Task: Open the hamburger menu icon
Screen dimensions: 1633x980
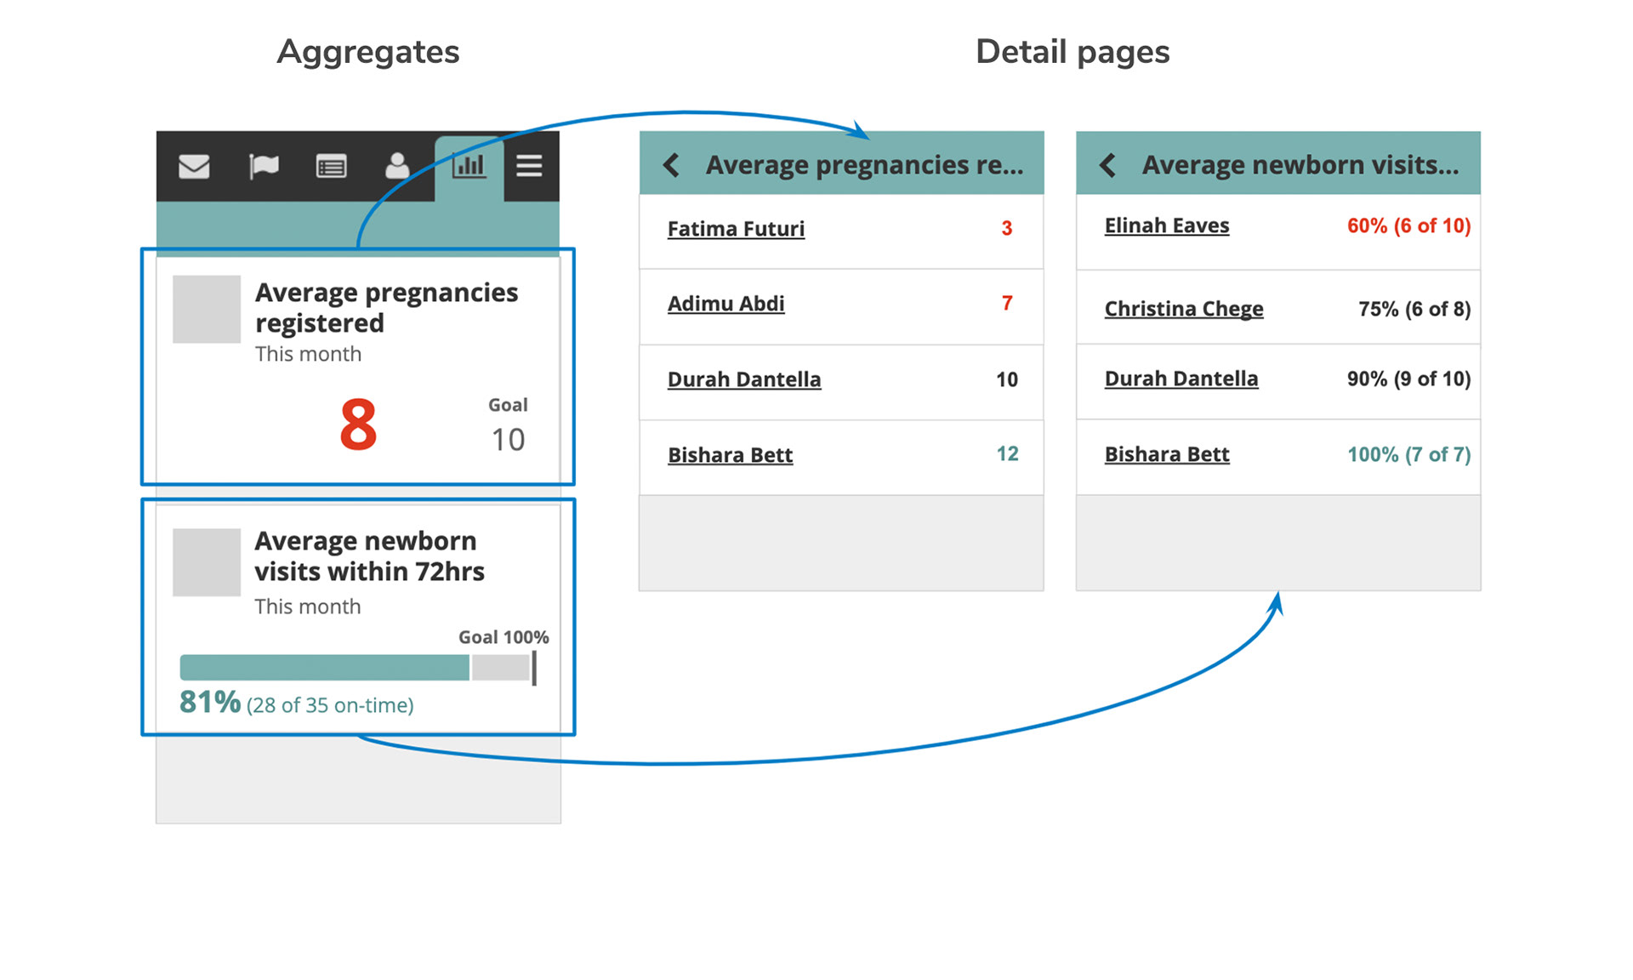Action: pyautogui.click(x=529, y=166)
